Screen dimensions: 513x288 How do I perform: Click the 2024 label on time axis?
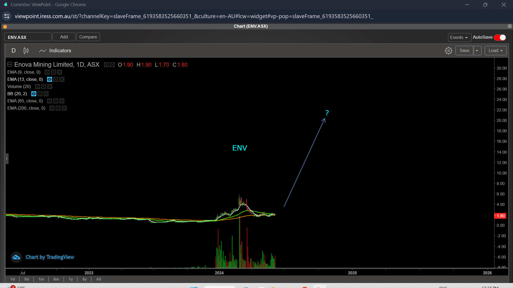(219, 273)
